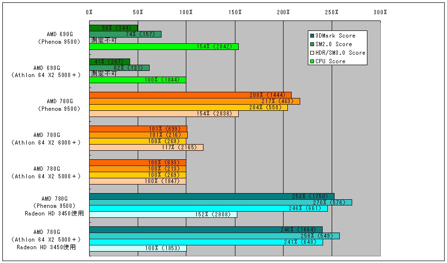Select 'AMD 690G (Phenom 9500)' category label
The width and height of the screenshot is (447, 263).
pos(59,38)
